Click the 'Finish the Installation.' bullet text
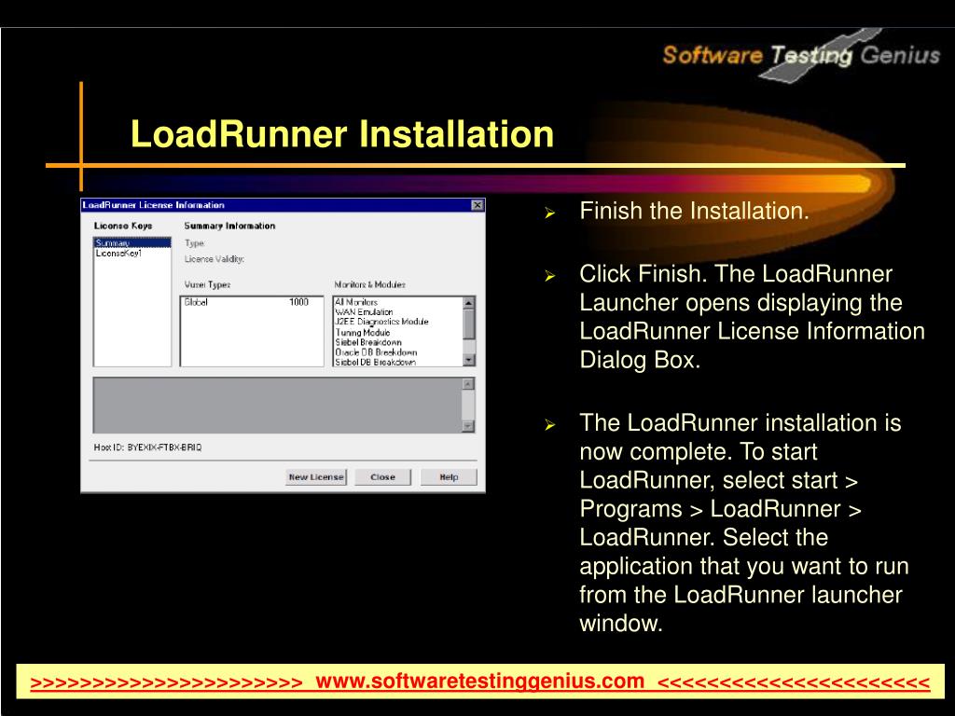 [x=694, y=212]
